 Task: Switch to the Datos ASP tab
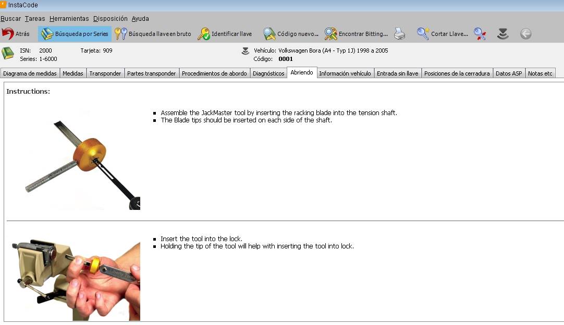(509, 73)
